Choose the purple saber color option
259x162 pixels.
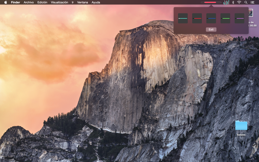(239, 18)
